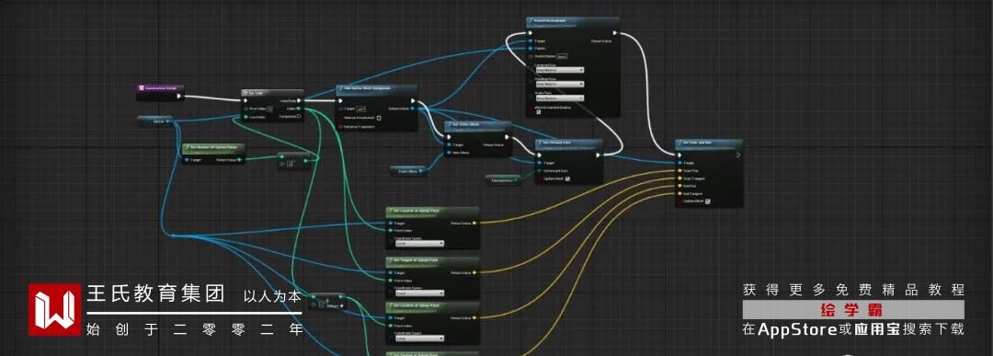The height and width of the screenshot is (356, 993).
Task: Toggle Update Mesh checkbox on Set Forward Axis
Action: point(567,179)
